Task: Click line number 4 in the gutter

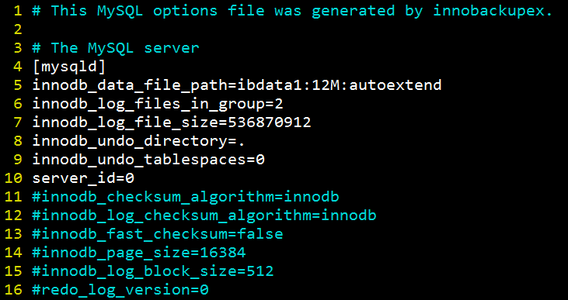Action: point(18,67)
